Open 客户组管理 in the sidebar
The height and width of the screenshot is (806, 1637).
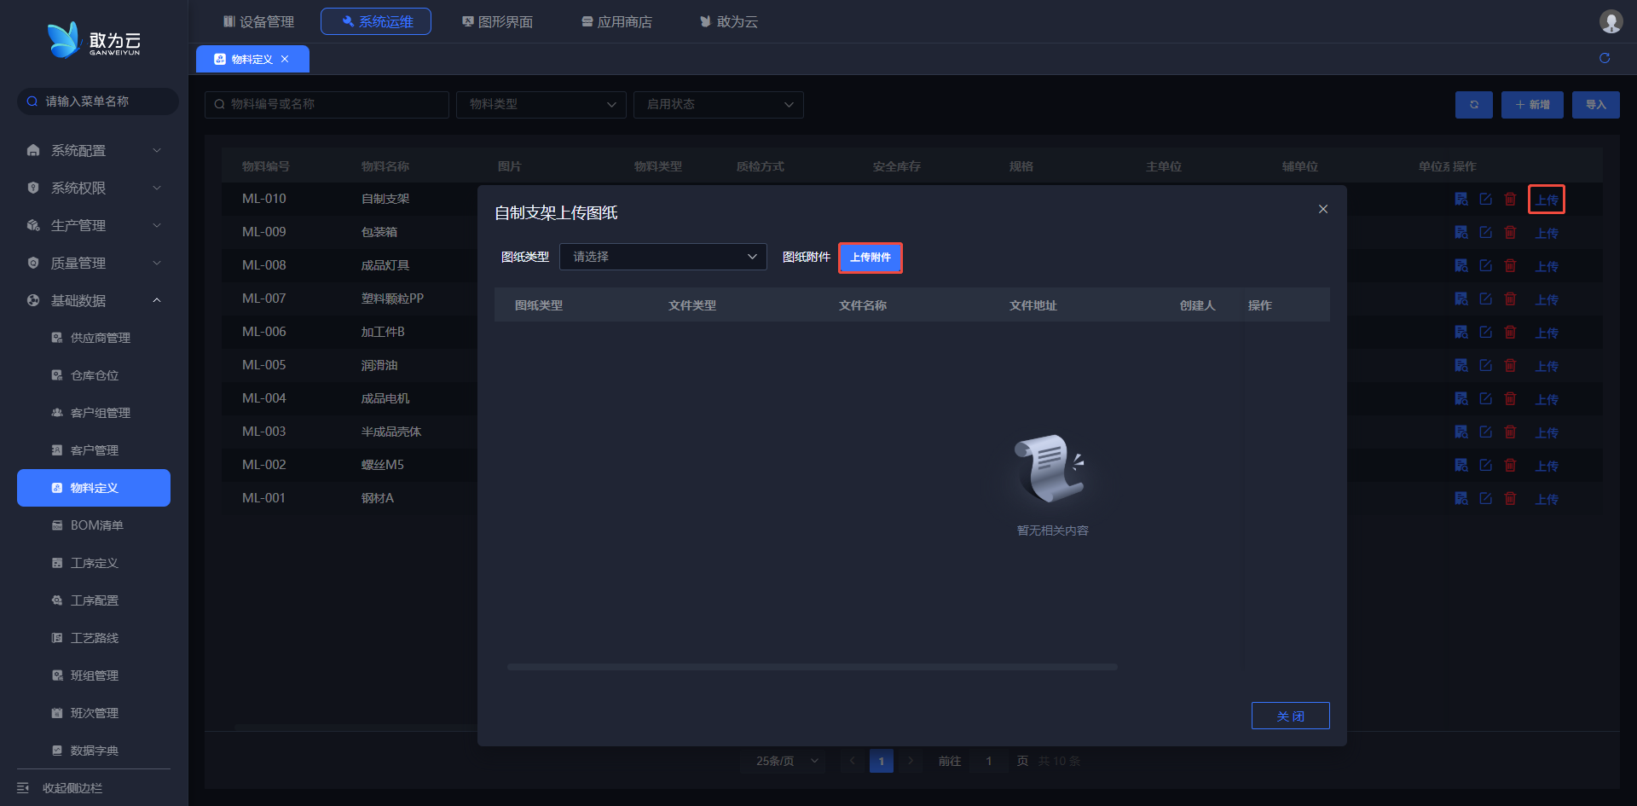(94, 413)
